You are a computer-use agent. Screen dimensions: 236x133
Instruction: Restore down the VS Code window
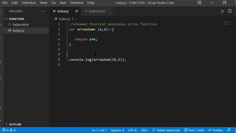(x=225, y=3)
